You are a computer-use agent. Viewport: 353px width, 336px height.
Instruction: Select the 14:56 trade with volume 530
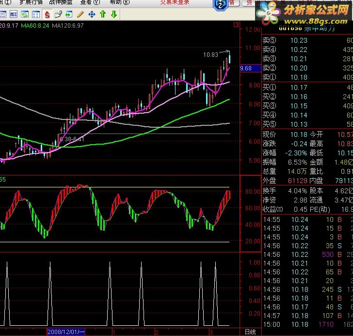click(308, 254)
